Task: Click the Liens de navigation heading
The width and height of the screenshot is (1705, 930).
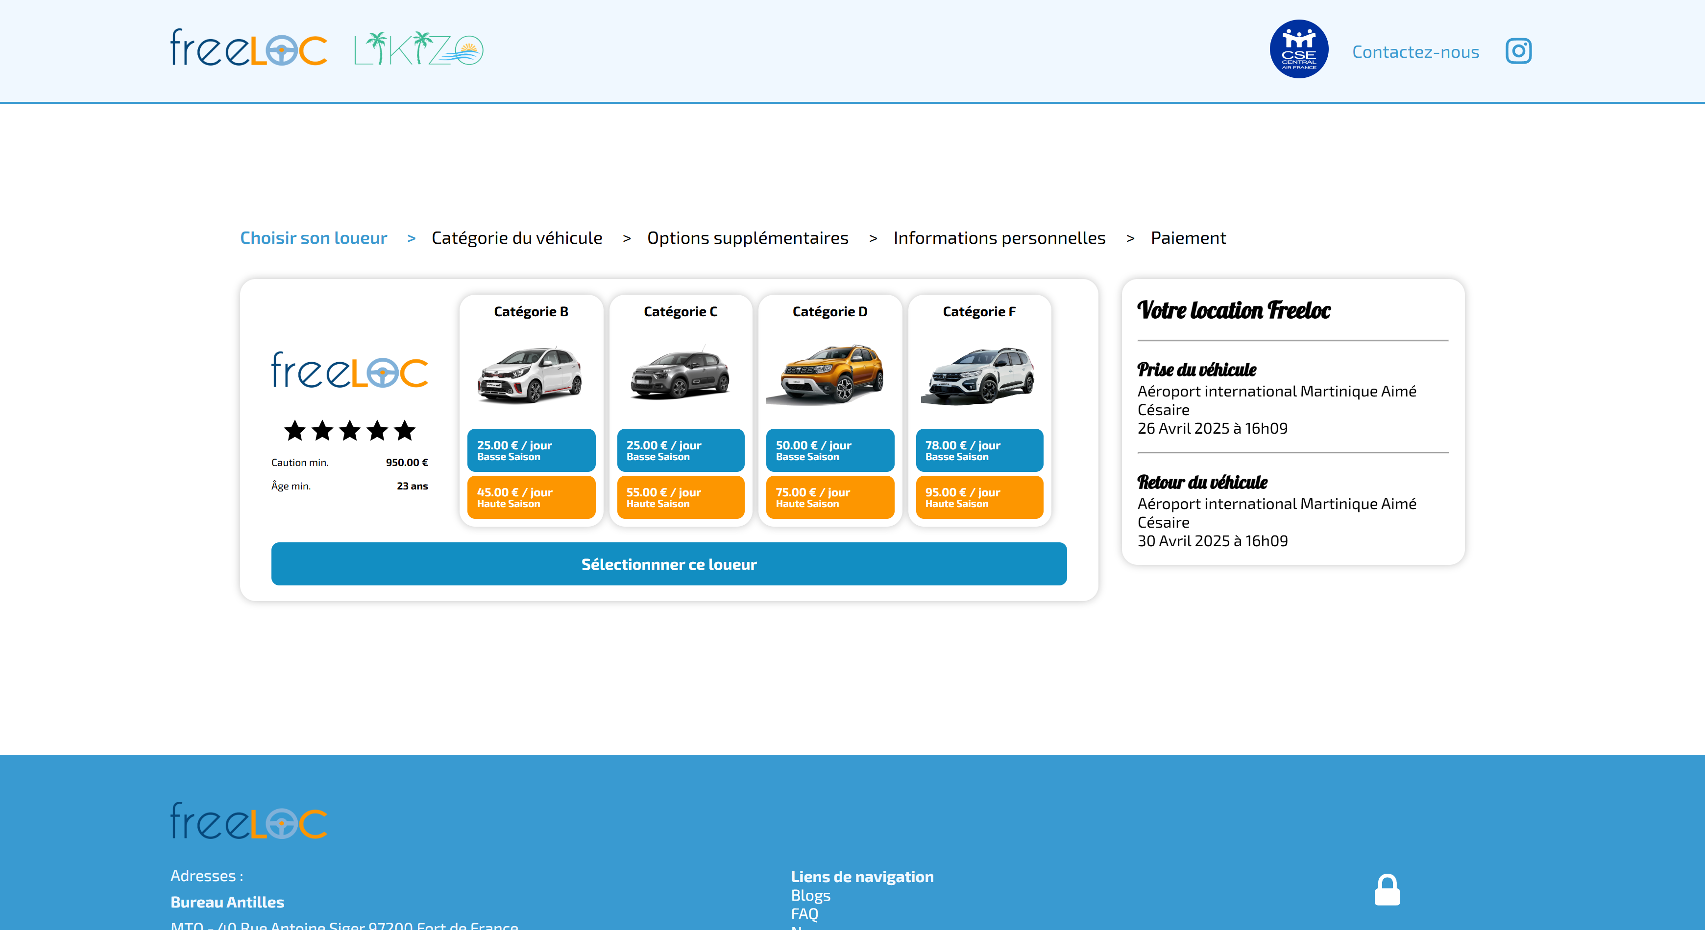Action: click(862, 877)
